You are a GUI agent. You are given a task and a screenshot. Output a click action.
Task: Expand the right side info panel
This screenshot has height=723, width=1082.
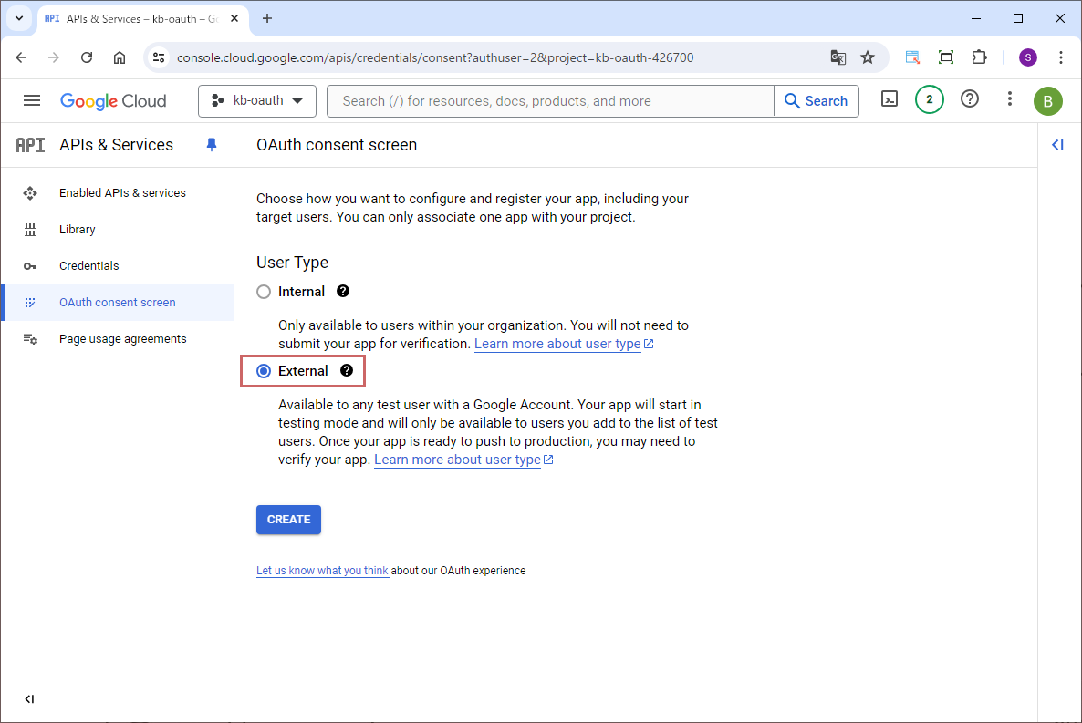click(x=1057, y=145)
